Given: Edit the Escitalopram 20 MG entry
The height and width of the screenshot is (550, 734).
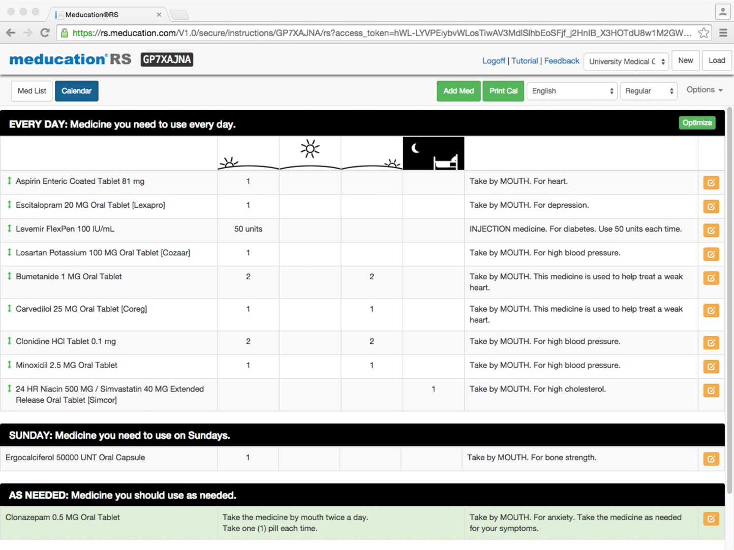Looking at the screenshot, I should point(711,207).
